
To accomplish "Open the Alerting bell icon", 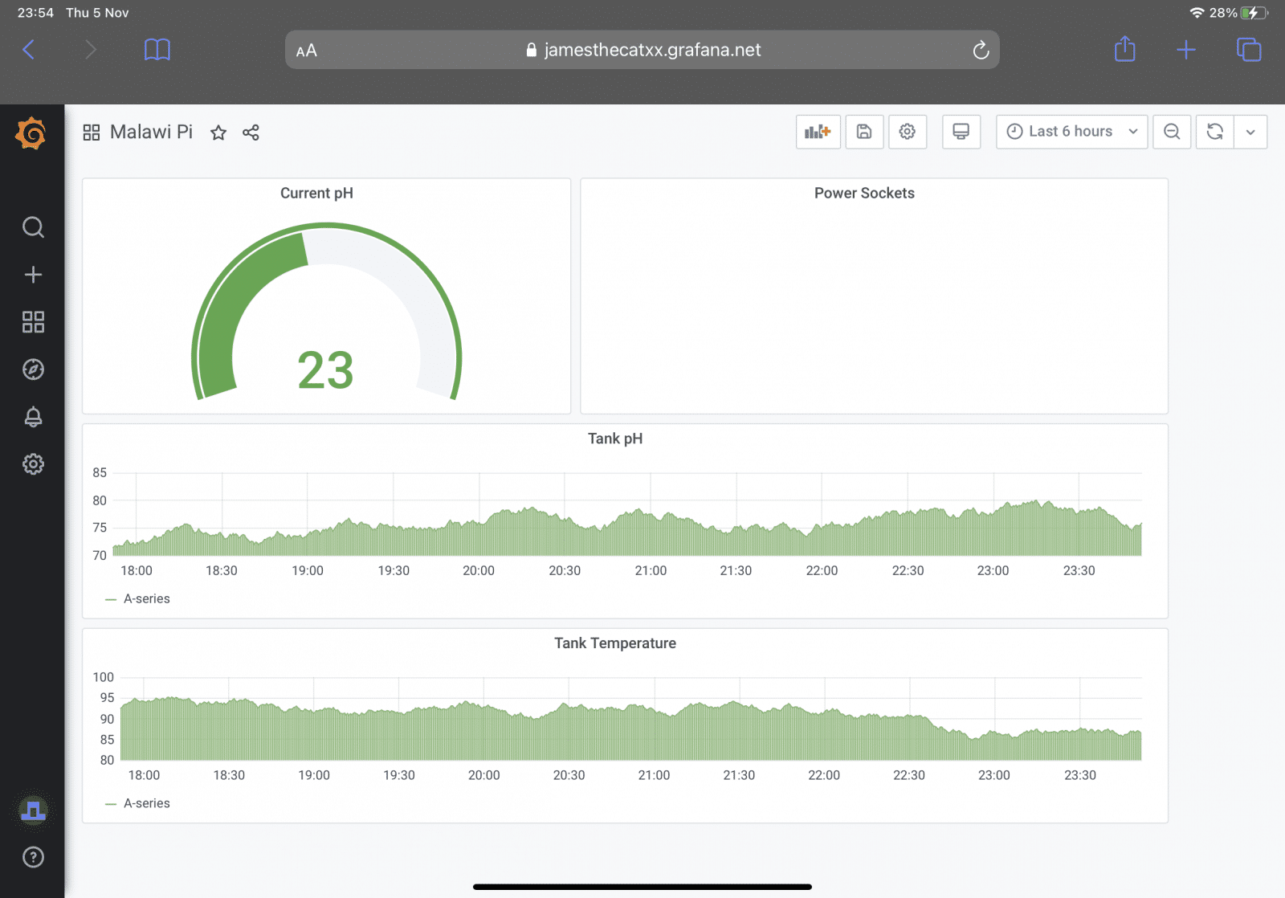I will point(33,417).
